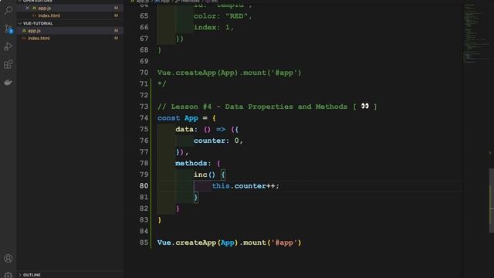Click commented Vue.createApp line 70
Image resolution: width=494 pixels, height=278 pixels.
tap(229, 73)
